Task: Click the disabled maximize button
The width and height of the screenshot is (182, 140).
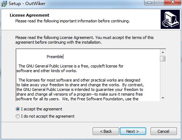Action: point(159,2)
